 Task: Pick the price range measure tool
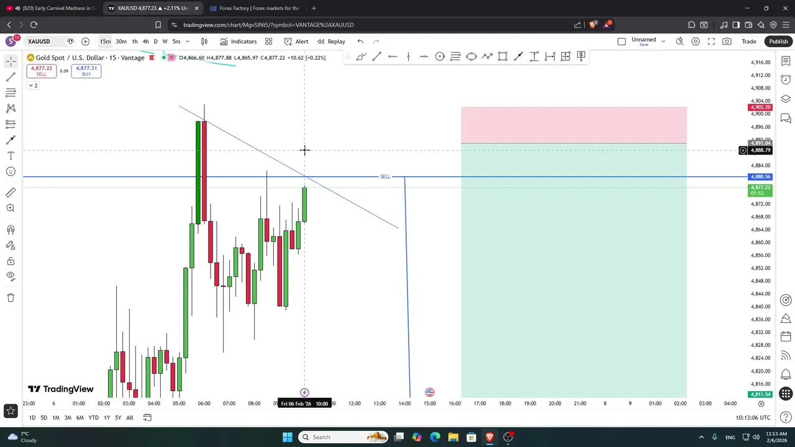pos(534,56)
